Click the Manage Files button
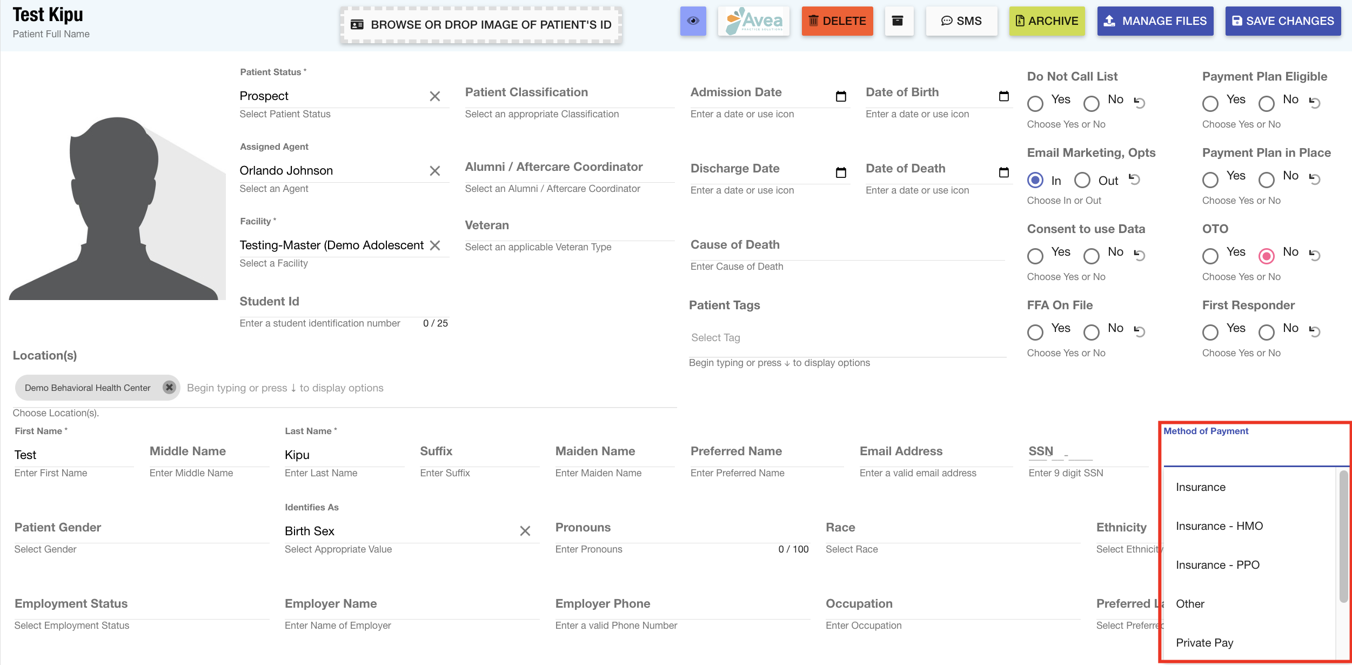The height and width of the screenshot is (665, 1352). tap(1155, 21)
